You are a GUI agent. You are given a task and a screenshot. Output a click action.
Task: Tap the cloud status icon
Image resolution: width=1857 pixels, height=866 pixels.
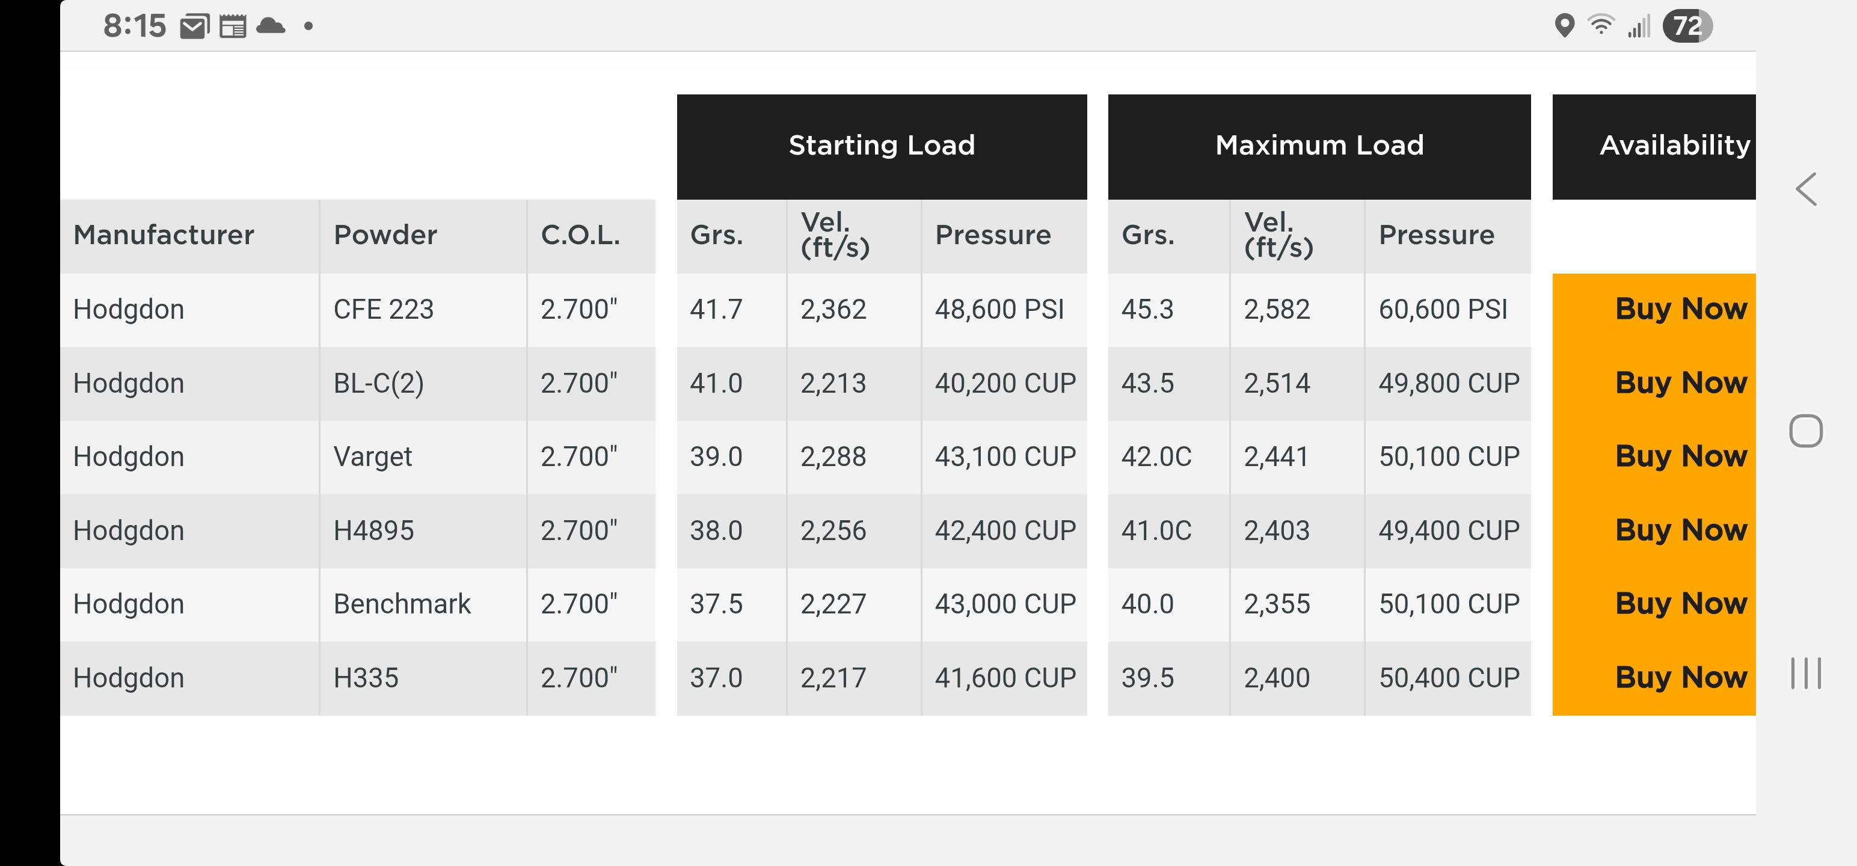[x=271, y=26]
